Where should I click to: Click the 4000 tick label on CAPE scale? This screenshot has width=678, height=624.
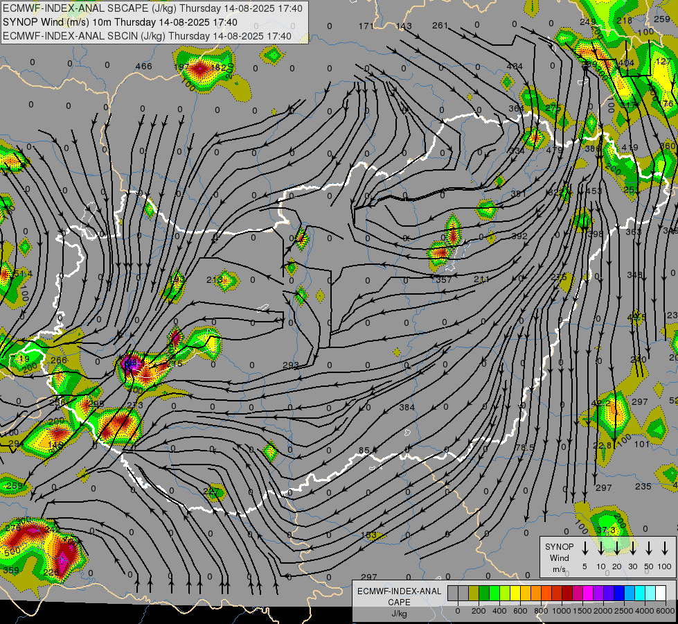(x=644, y=611)
